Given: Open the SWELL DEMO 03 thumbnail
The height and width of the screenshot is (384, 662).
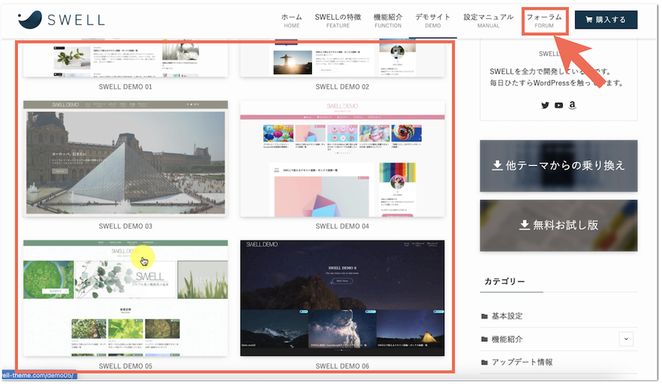Looking at the screenshot, I should coord(125,159).
